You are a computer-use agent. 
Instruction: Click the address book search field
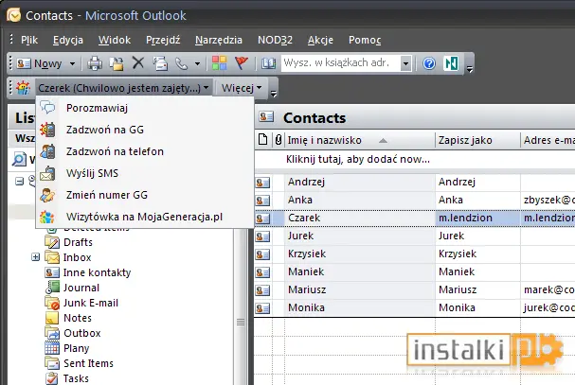point(341,63)
